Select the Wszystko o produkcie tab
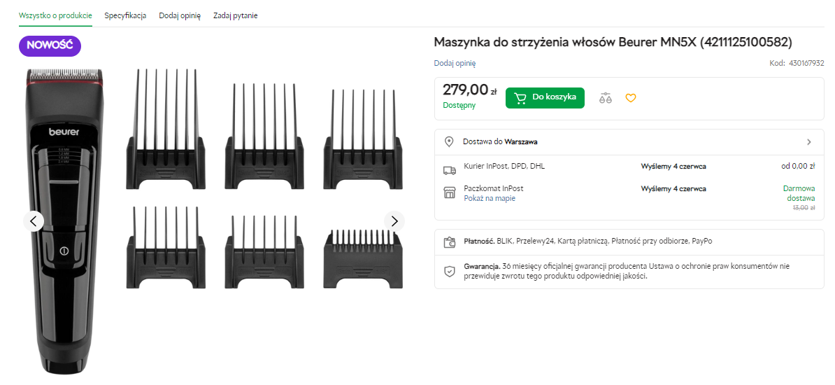 click(55, 15)
